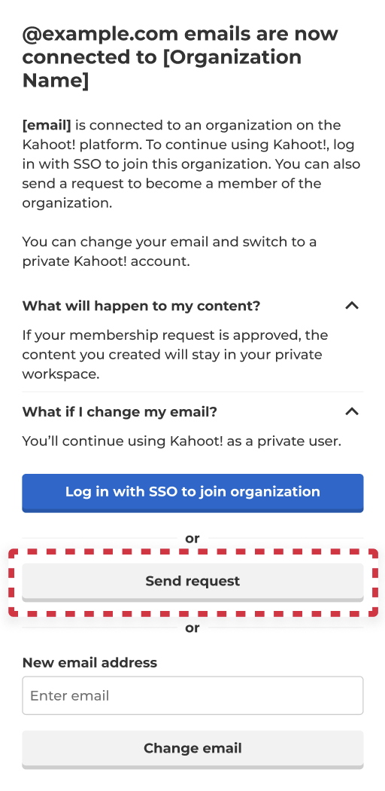
Task: Click the intro paragraph about logging in with SSO
Action: tap(191, 164)
